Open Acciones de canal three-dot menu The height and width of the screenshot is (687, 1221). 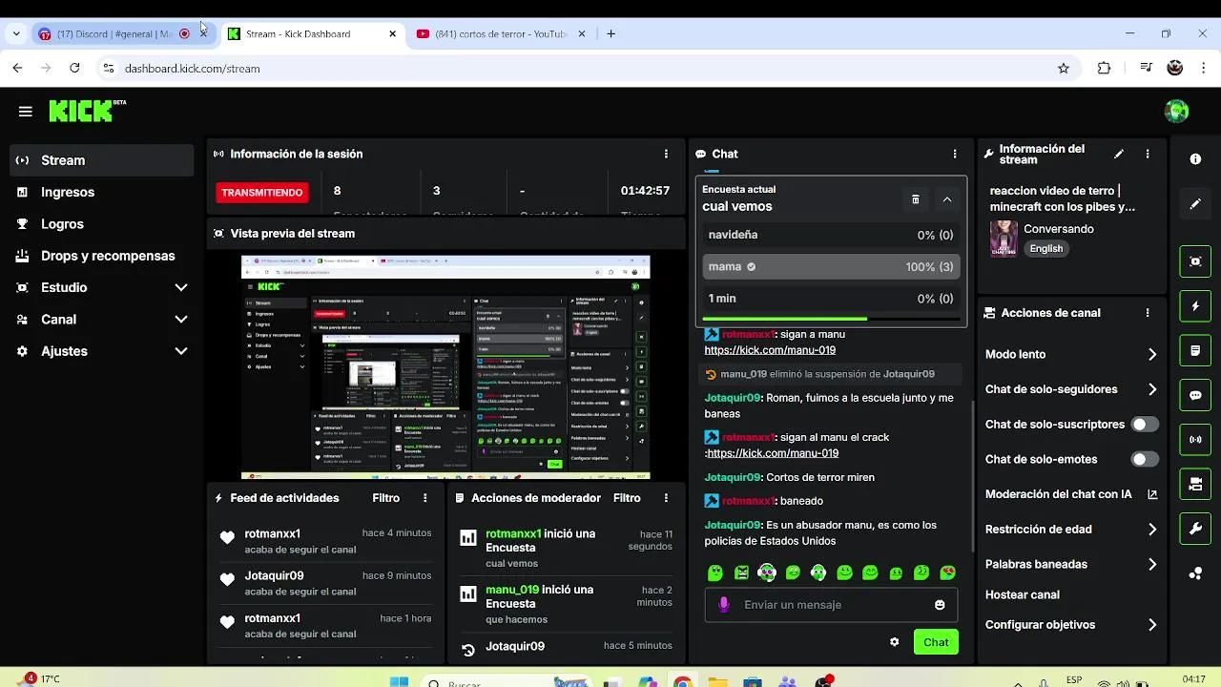click(1148, 313)
